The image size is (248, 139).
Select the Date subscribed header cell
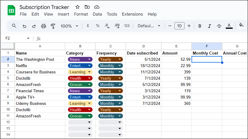pos(143,53)
